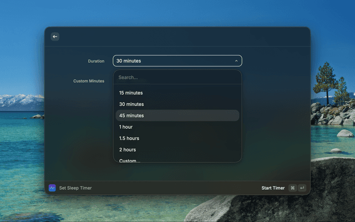Click the back arrow button

55,37
